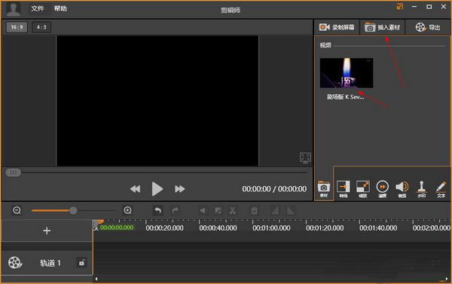
Task: Play the video preview
Action: pyautogui.click(x=157, y=189)
